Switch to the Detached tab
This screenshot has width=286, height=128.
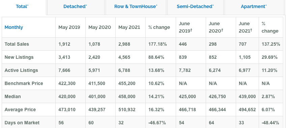[76, 7]
